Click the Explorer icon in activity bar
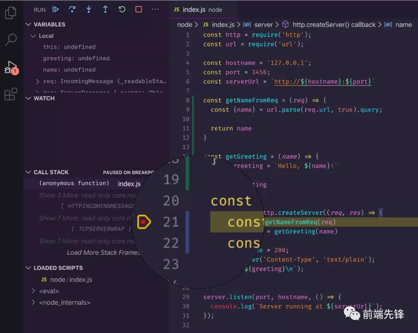 [x=11, y=12]
